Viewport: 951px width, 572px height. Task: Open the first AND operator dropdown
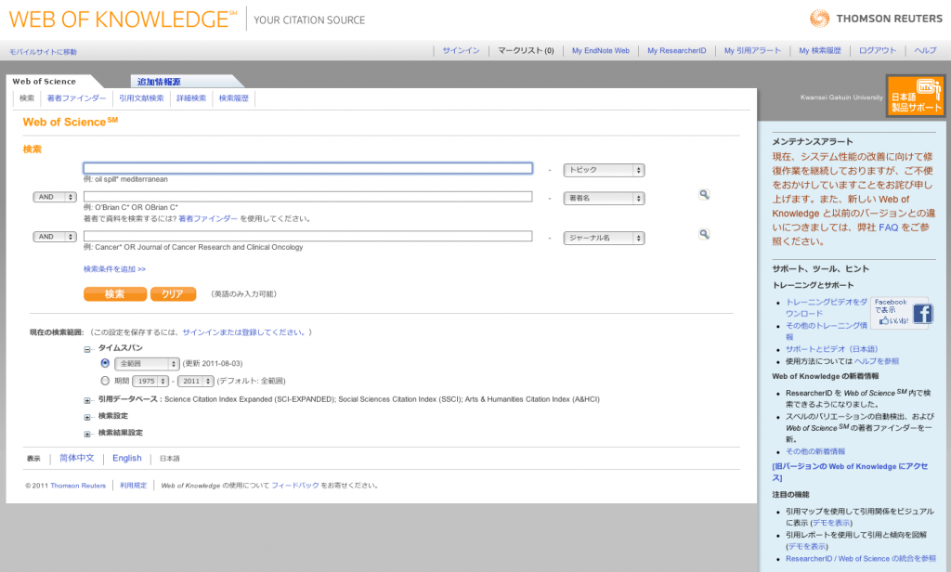(55, 197)
